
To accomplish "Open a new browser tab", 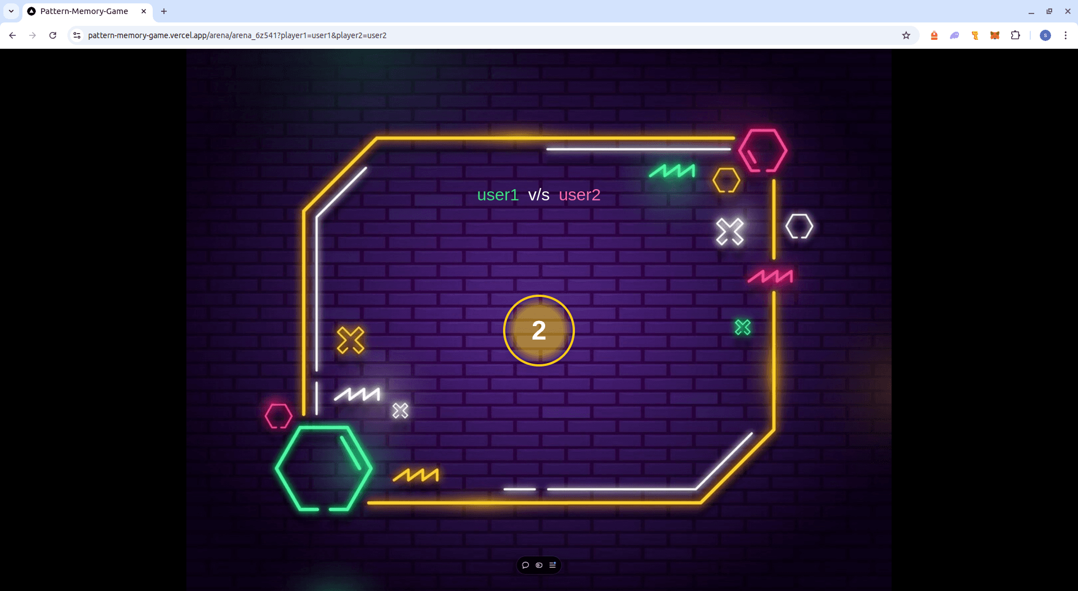I will tap(164, 11).
